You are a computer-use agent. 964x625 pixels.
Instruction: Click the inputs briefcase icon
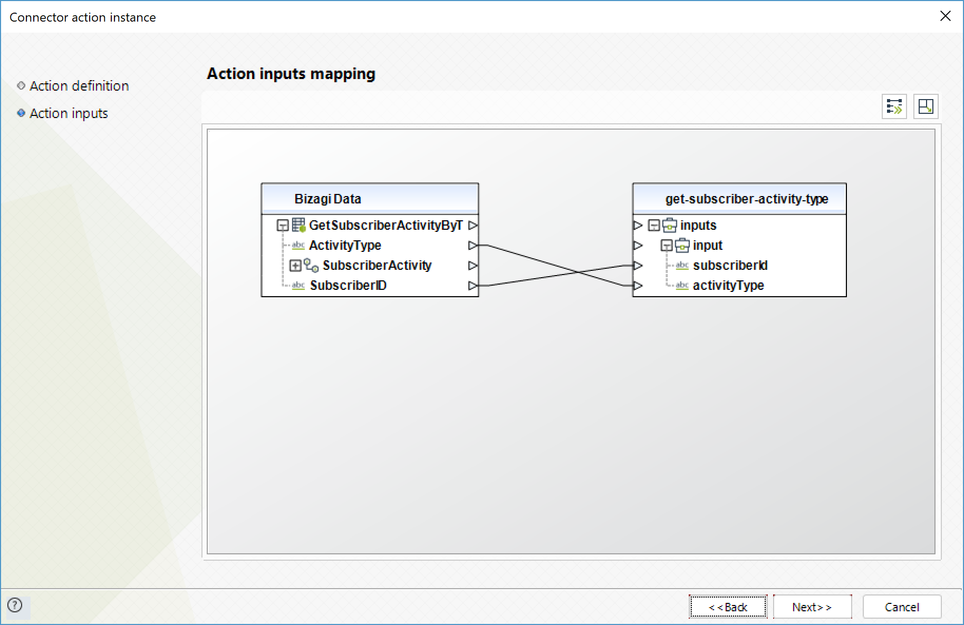click(x=670, y=226)
